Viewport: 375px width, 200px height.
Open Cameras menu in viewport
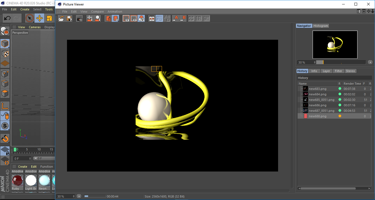[35, 27]
